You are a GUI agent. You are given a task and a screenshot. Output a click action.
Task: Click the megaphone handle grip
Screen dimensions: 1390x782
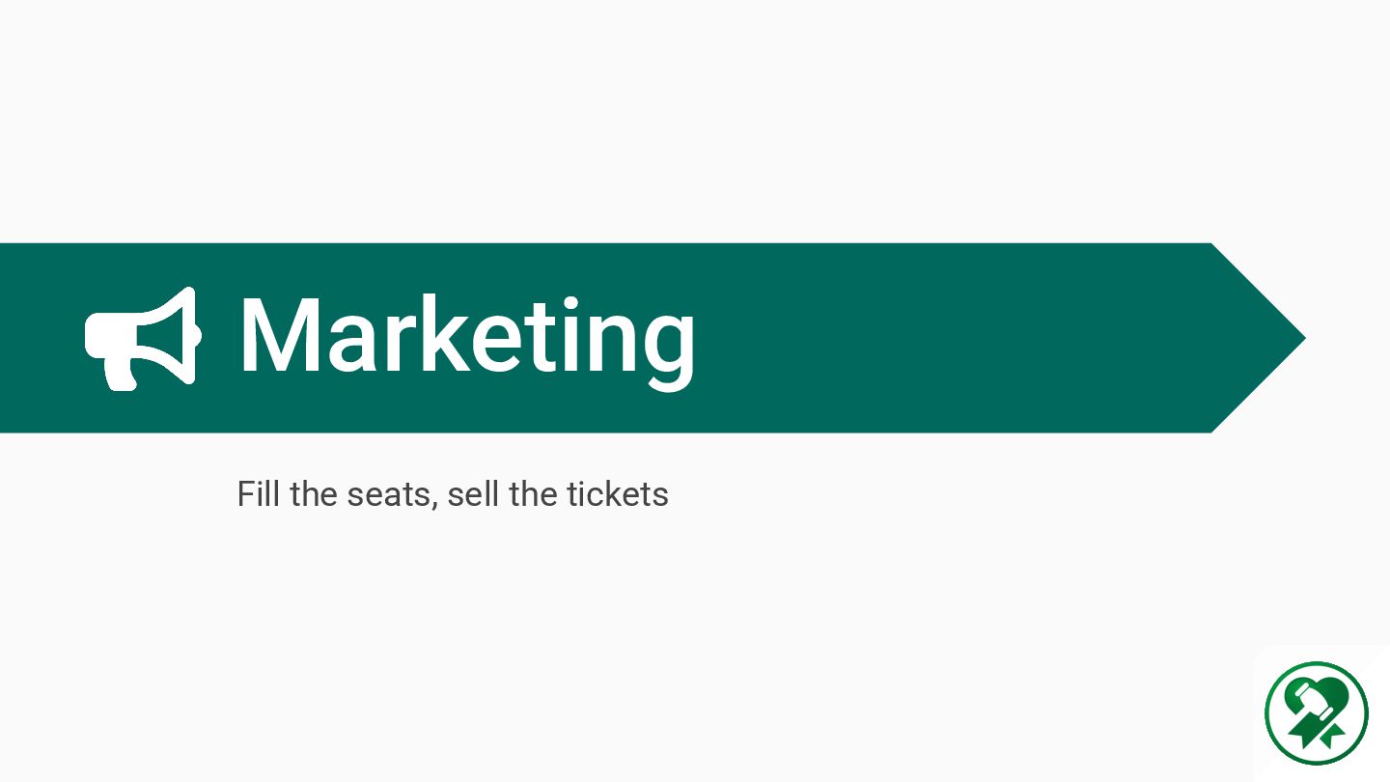pos(121,374)
